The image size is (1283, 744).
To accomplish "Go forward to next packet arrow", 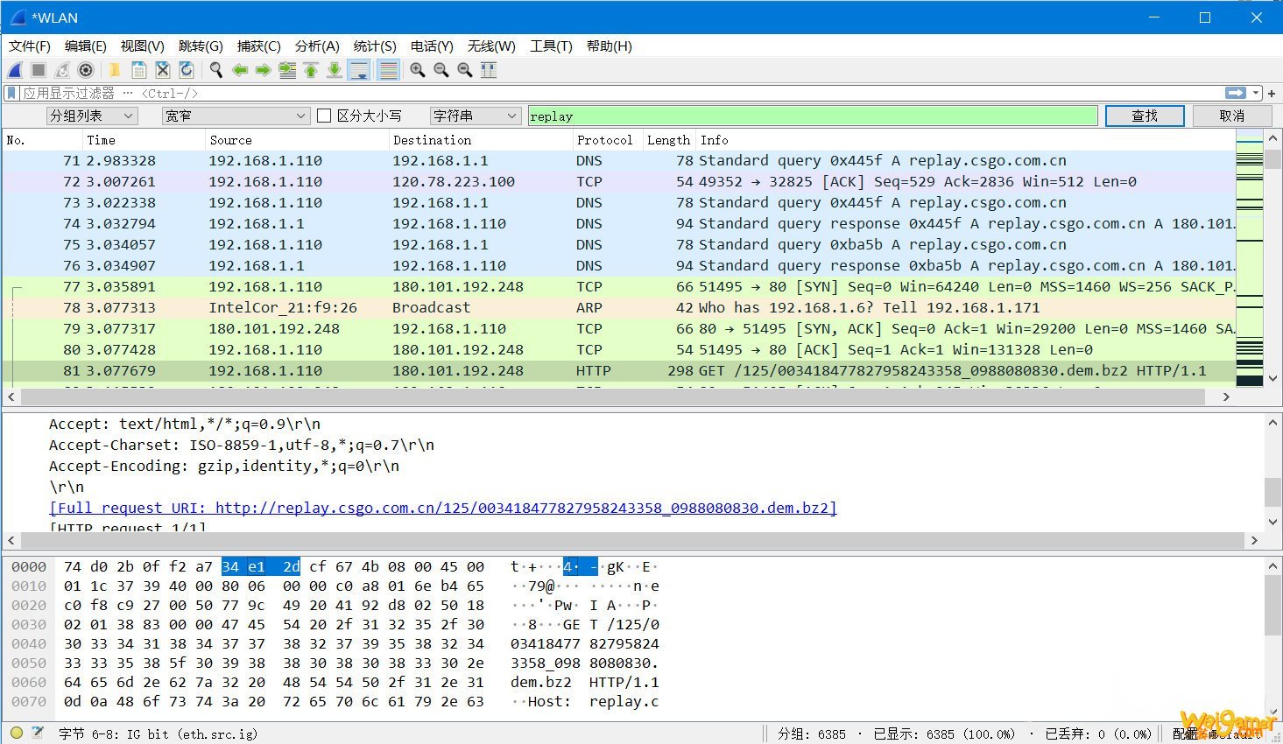I will 263,70.
